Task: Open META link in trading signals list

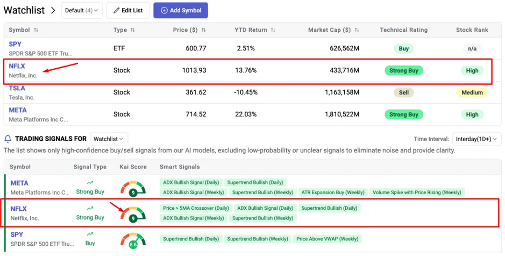Action: 19,183
